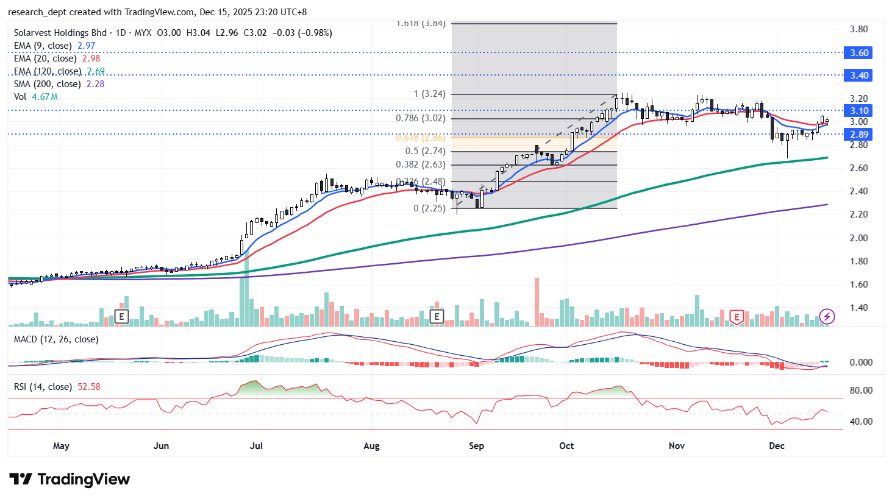Click the Fibonacci 1 (3.24) level label

(x=429, y=94)
